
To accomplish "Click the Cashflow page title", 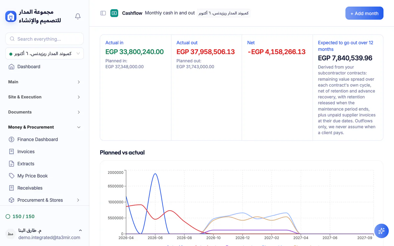I will pos(132,13).
